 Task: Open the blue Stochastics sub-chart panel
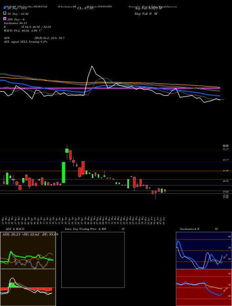pyautogui.click(x=204, y=250)
